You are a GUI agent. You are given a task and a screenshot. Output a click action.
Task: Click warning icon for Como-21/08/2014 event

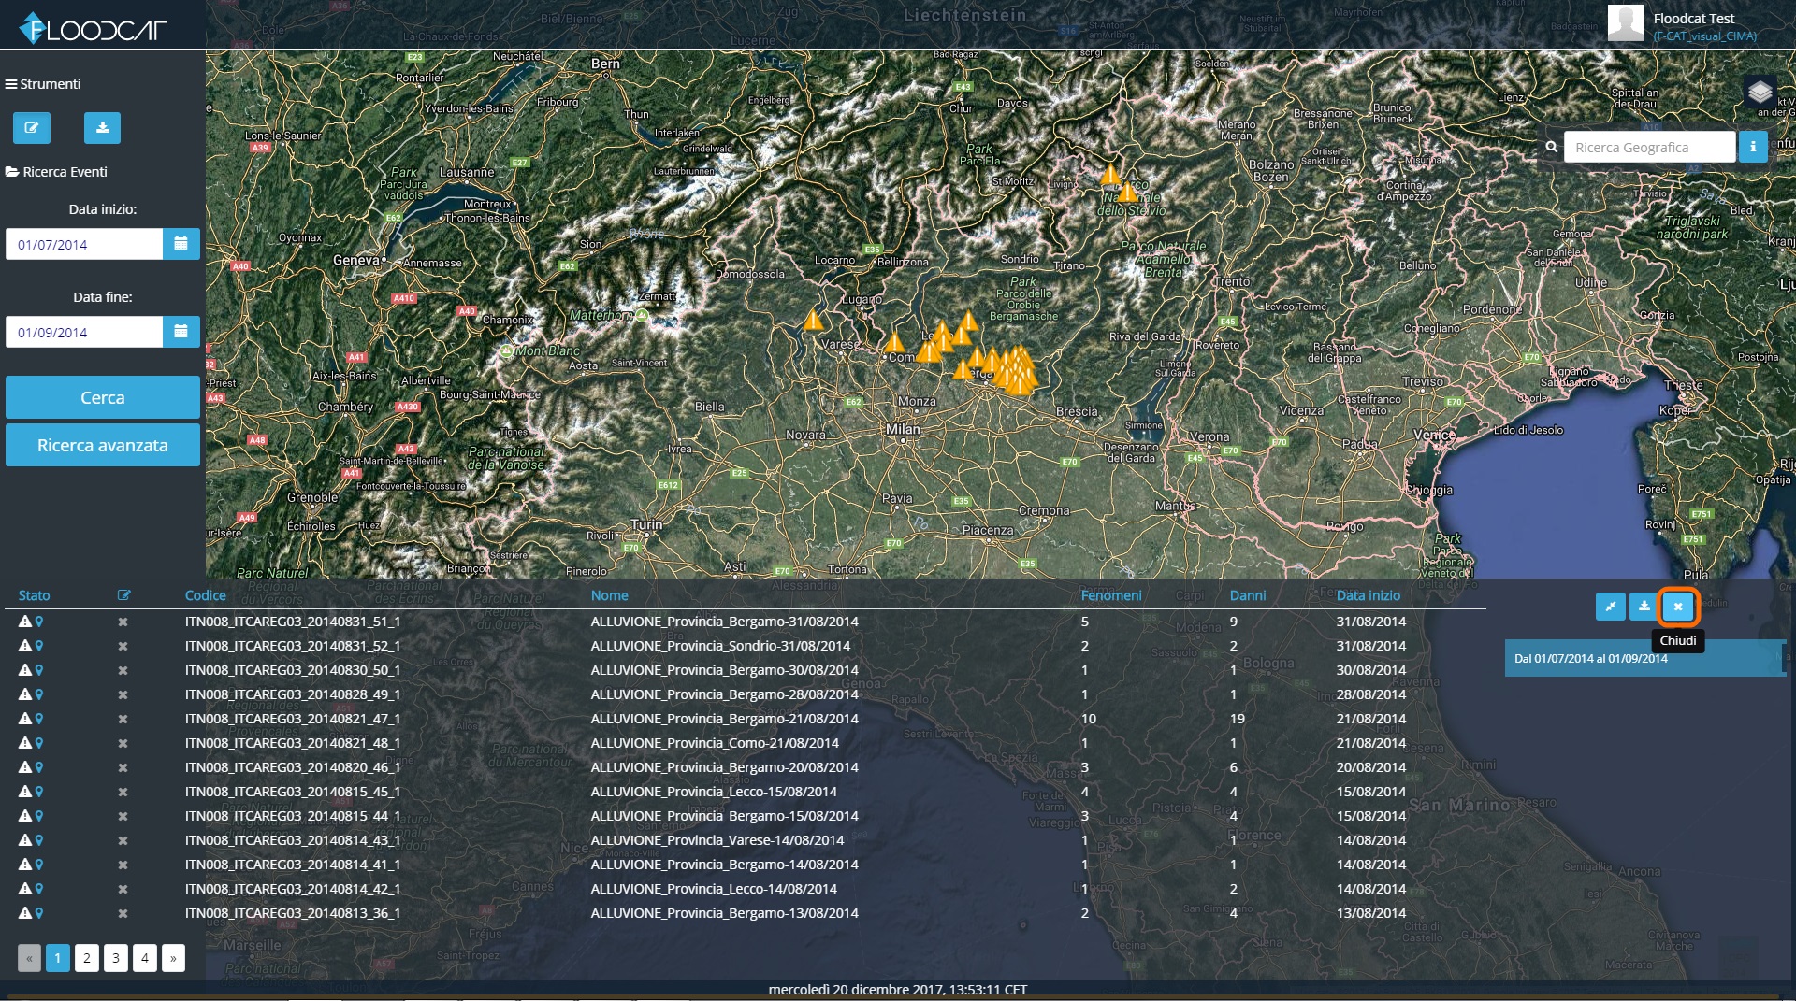[x=25, y=743]
